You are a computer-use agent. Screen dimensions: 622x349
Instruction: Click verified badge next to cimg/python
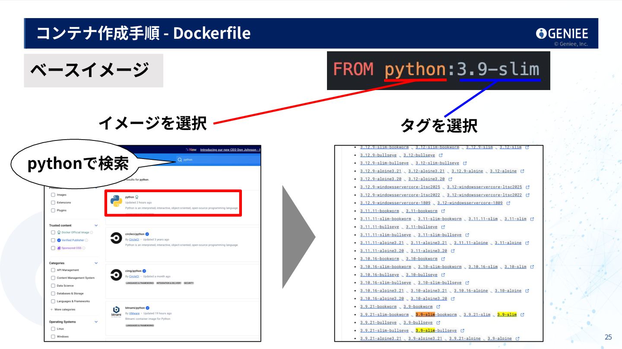[x=144, y=271]
